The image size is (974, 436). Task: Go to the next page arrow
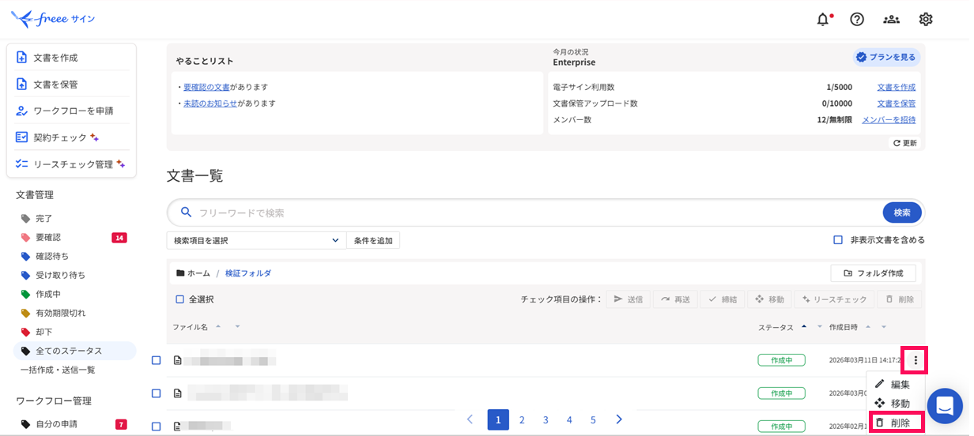(x=619, y=419)
